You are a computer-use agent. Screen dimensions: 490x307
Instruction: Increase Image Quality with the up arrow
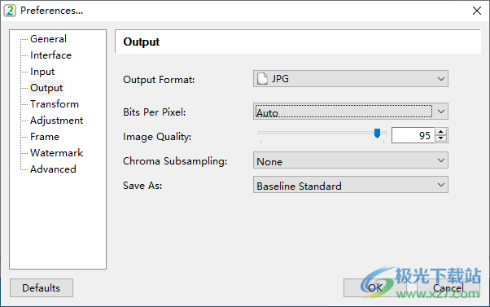pos(441,132)
